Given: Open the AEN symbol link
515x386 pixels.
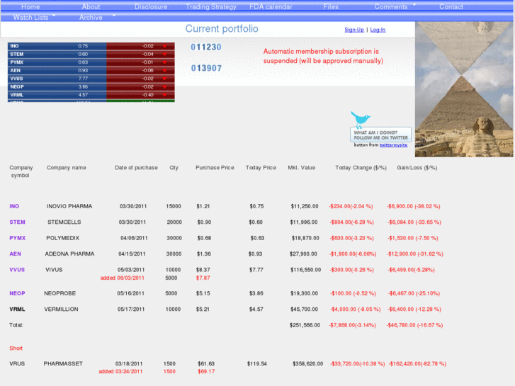Looking at the screenshot, I should 15,254.
